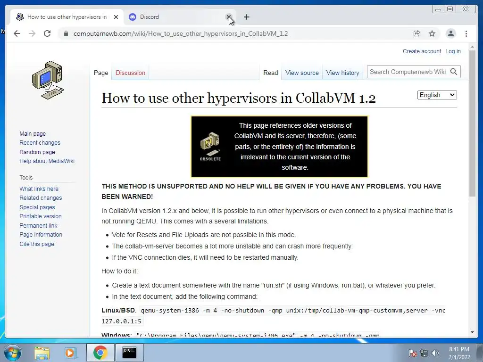
Task: Open Related changes
Action: (41, 197)
